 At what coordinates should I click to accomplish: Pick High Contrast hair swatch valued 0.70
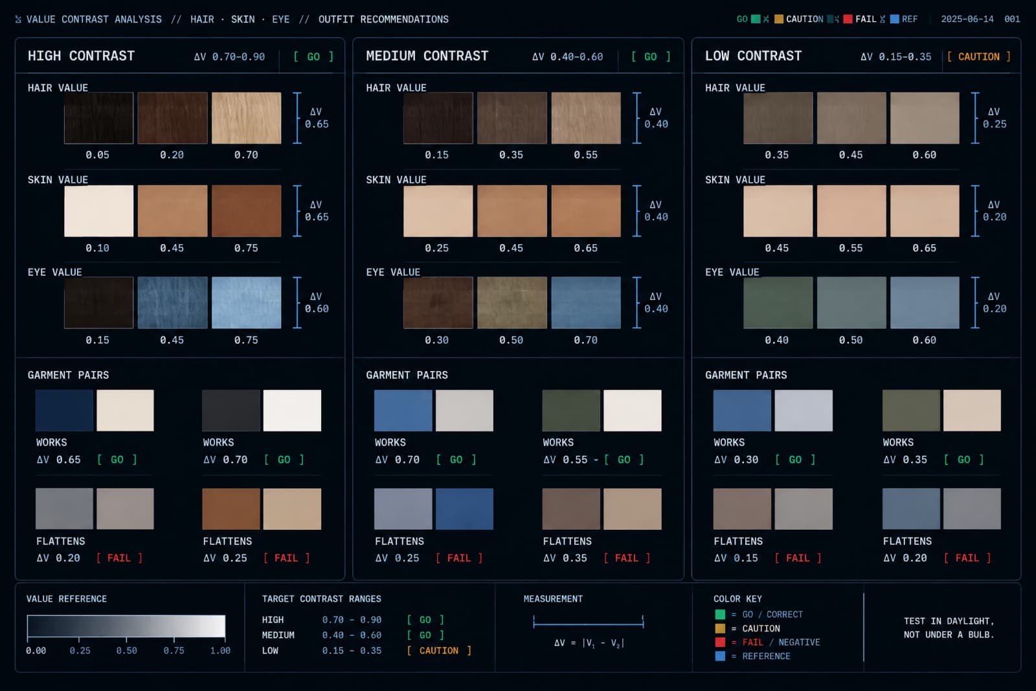(x=246, y=118)
